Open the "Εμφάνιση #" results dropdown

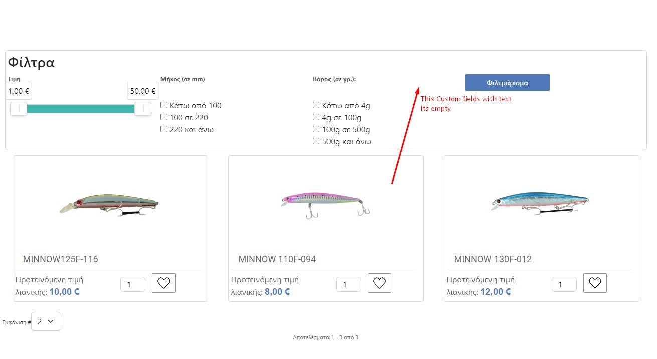[x=46, y=321]
